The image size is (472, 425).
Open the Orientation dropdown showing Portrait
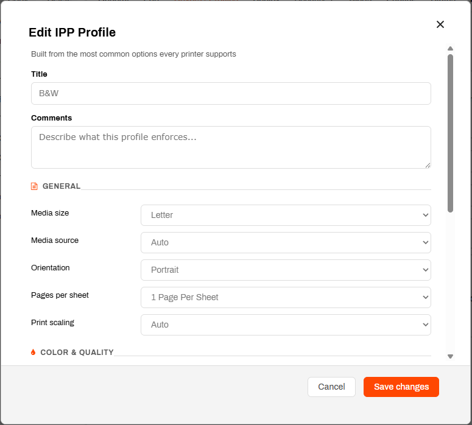(x=286, y=270)
